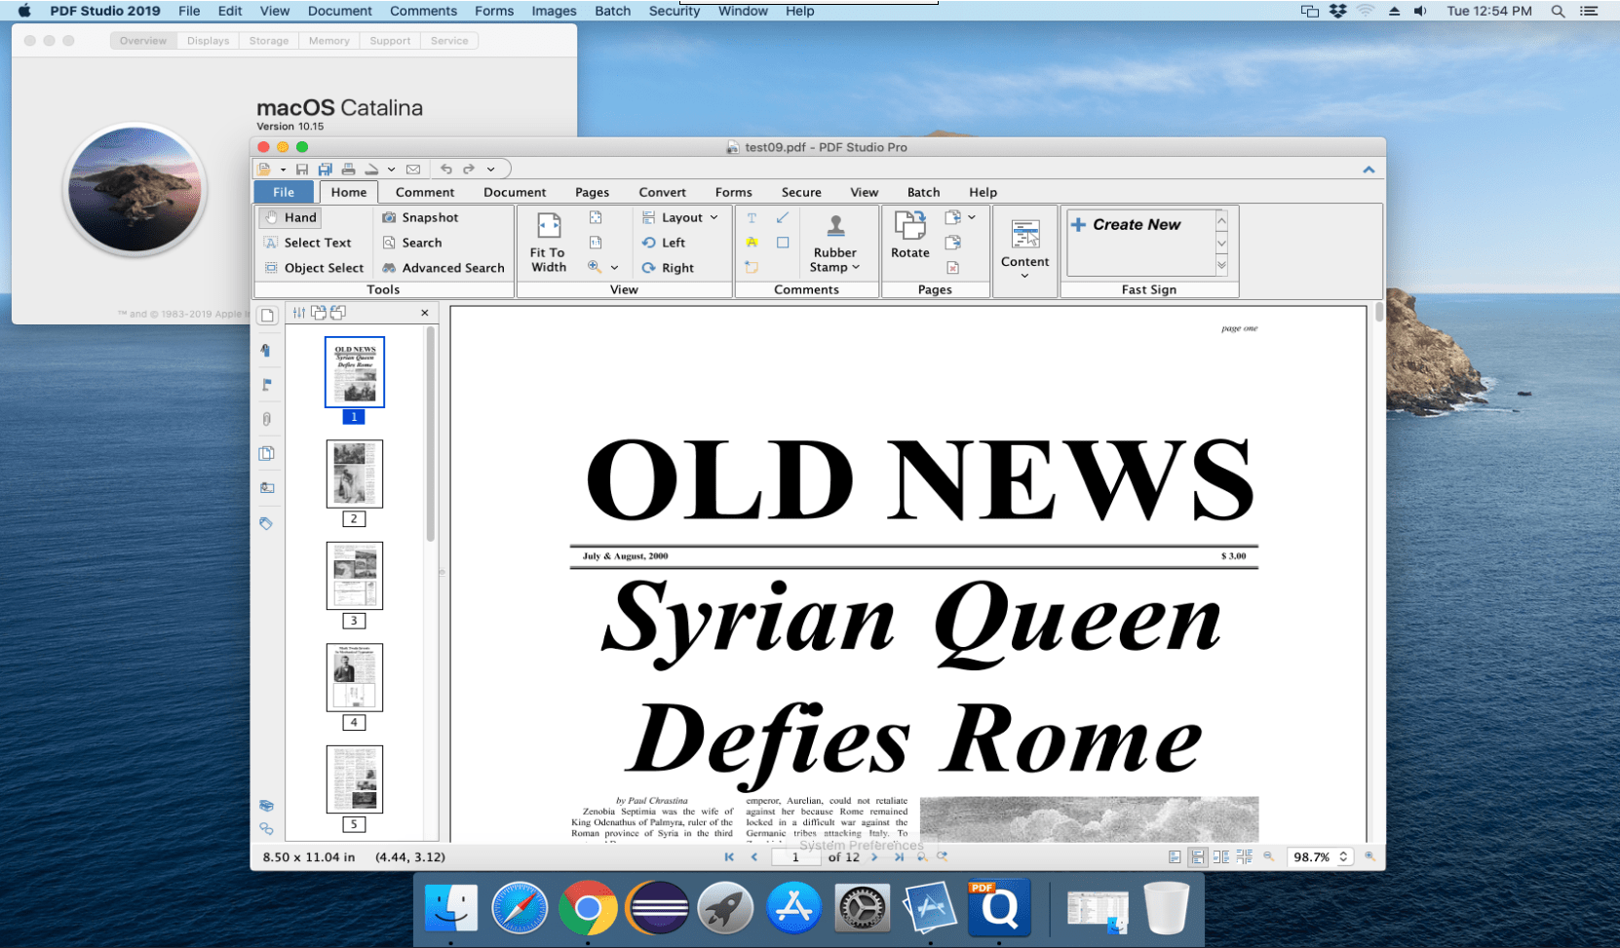Viewport: 1620px width, 948px height.
Task: Select the Typewriter text comment tool
Action: tap(752, 217)
